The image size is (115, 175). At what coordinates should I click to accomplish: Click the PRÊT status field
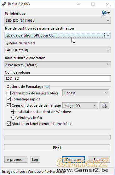pyautogui.click(x=57, y=147)
